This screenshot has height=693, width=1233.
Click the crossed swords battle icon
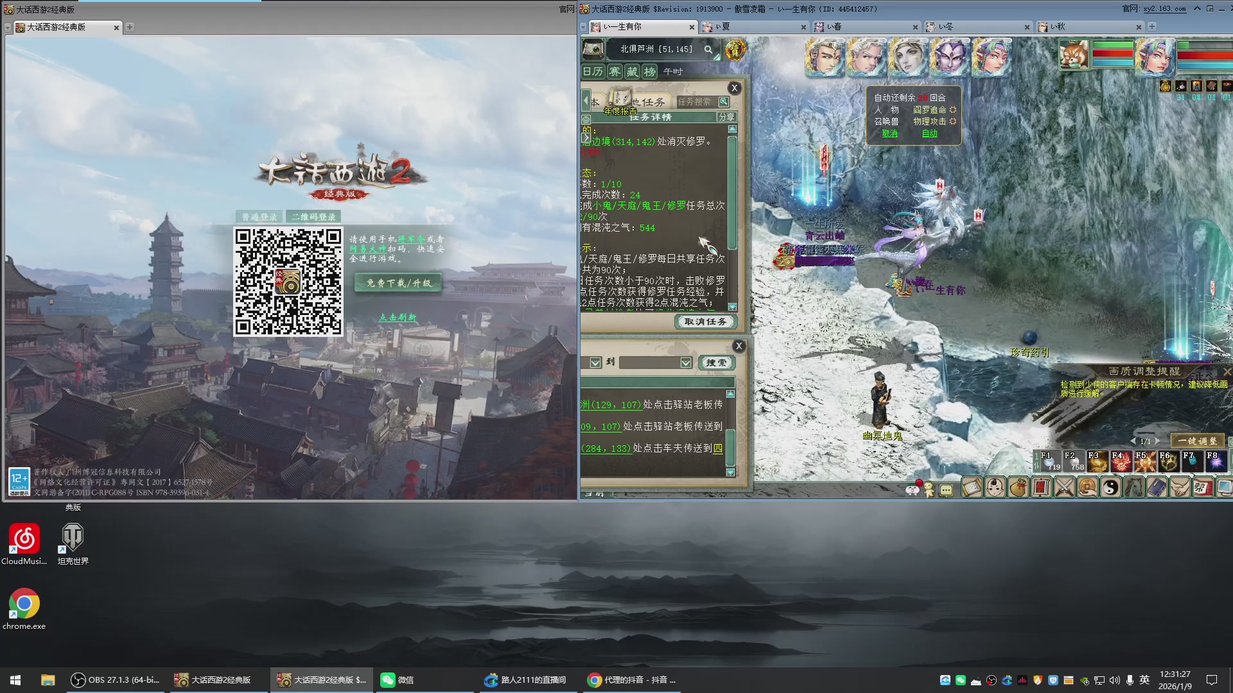pos(1065,488)
